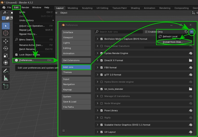The height and width of the screenshot is (137, 198).
Task: Select the Rotate tool in toolbar
Action: coord(6,48)
